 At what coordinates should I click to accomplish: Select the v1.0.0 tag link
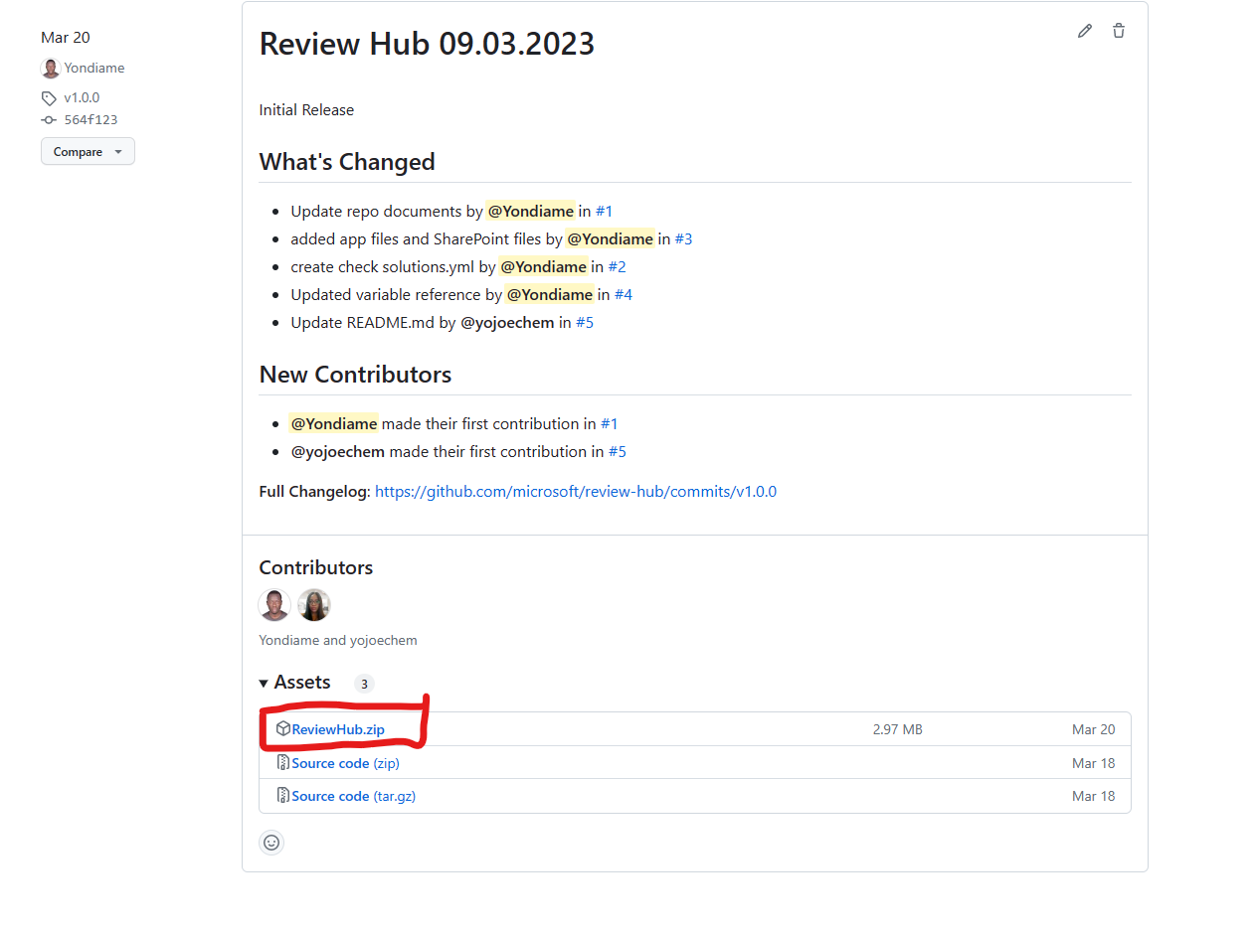[82, 97]
